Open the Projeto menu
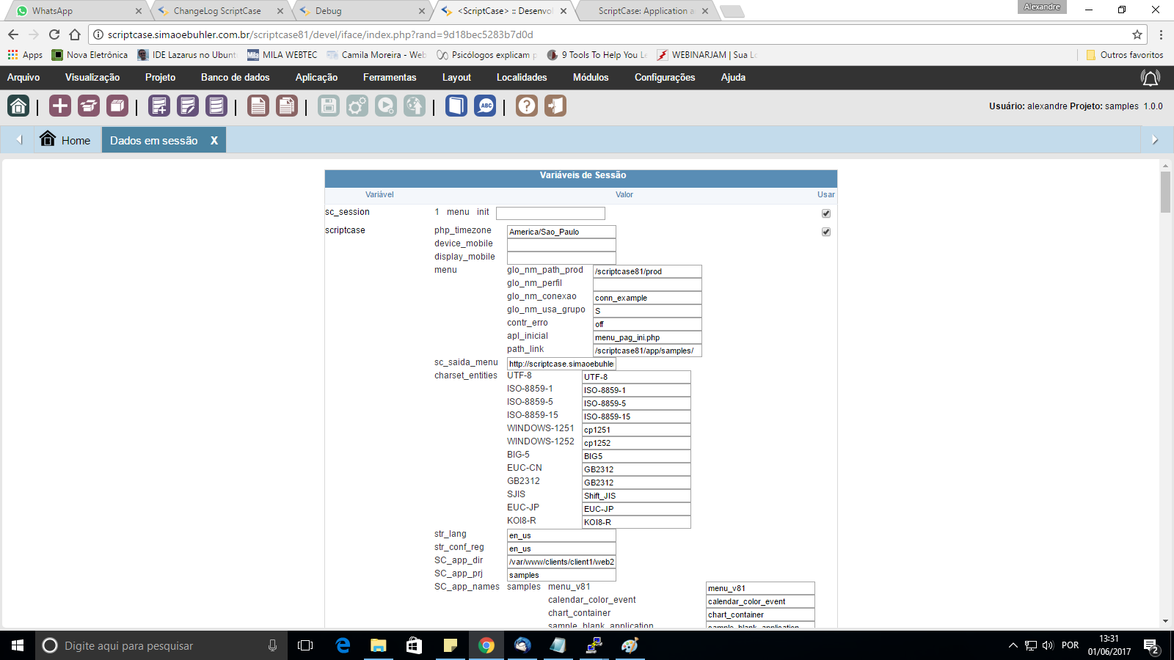Screen dimensions: 1174x660 pyautogui.click(x=160, y=78)
